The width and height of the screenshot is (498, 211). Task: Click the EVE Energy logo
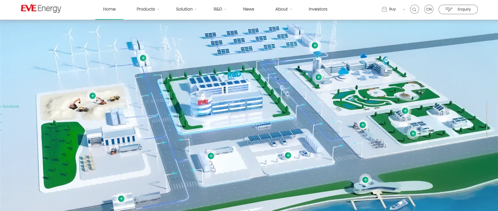click(x=41, y=8)
